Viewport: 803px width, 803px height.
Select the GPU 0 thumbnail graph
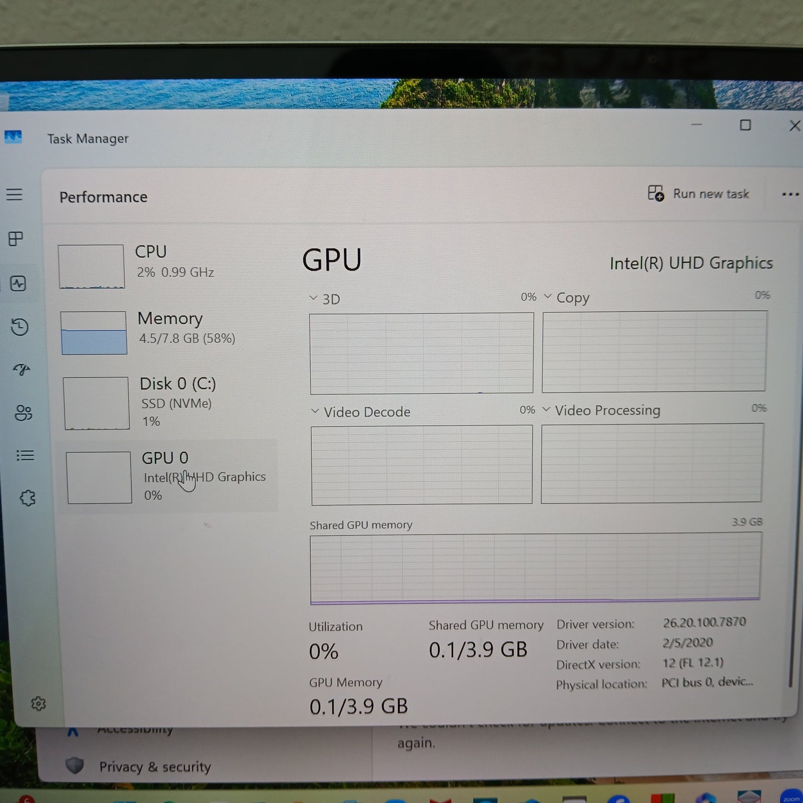tap(99, 477)
